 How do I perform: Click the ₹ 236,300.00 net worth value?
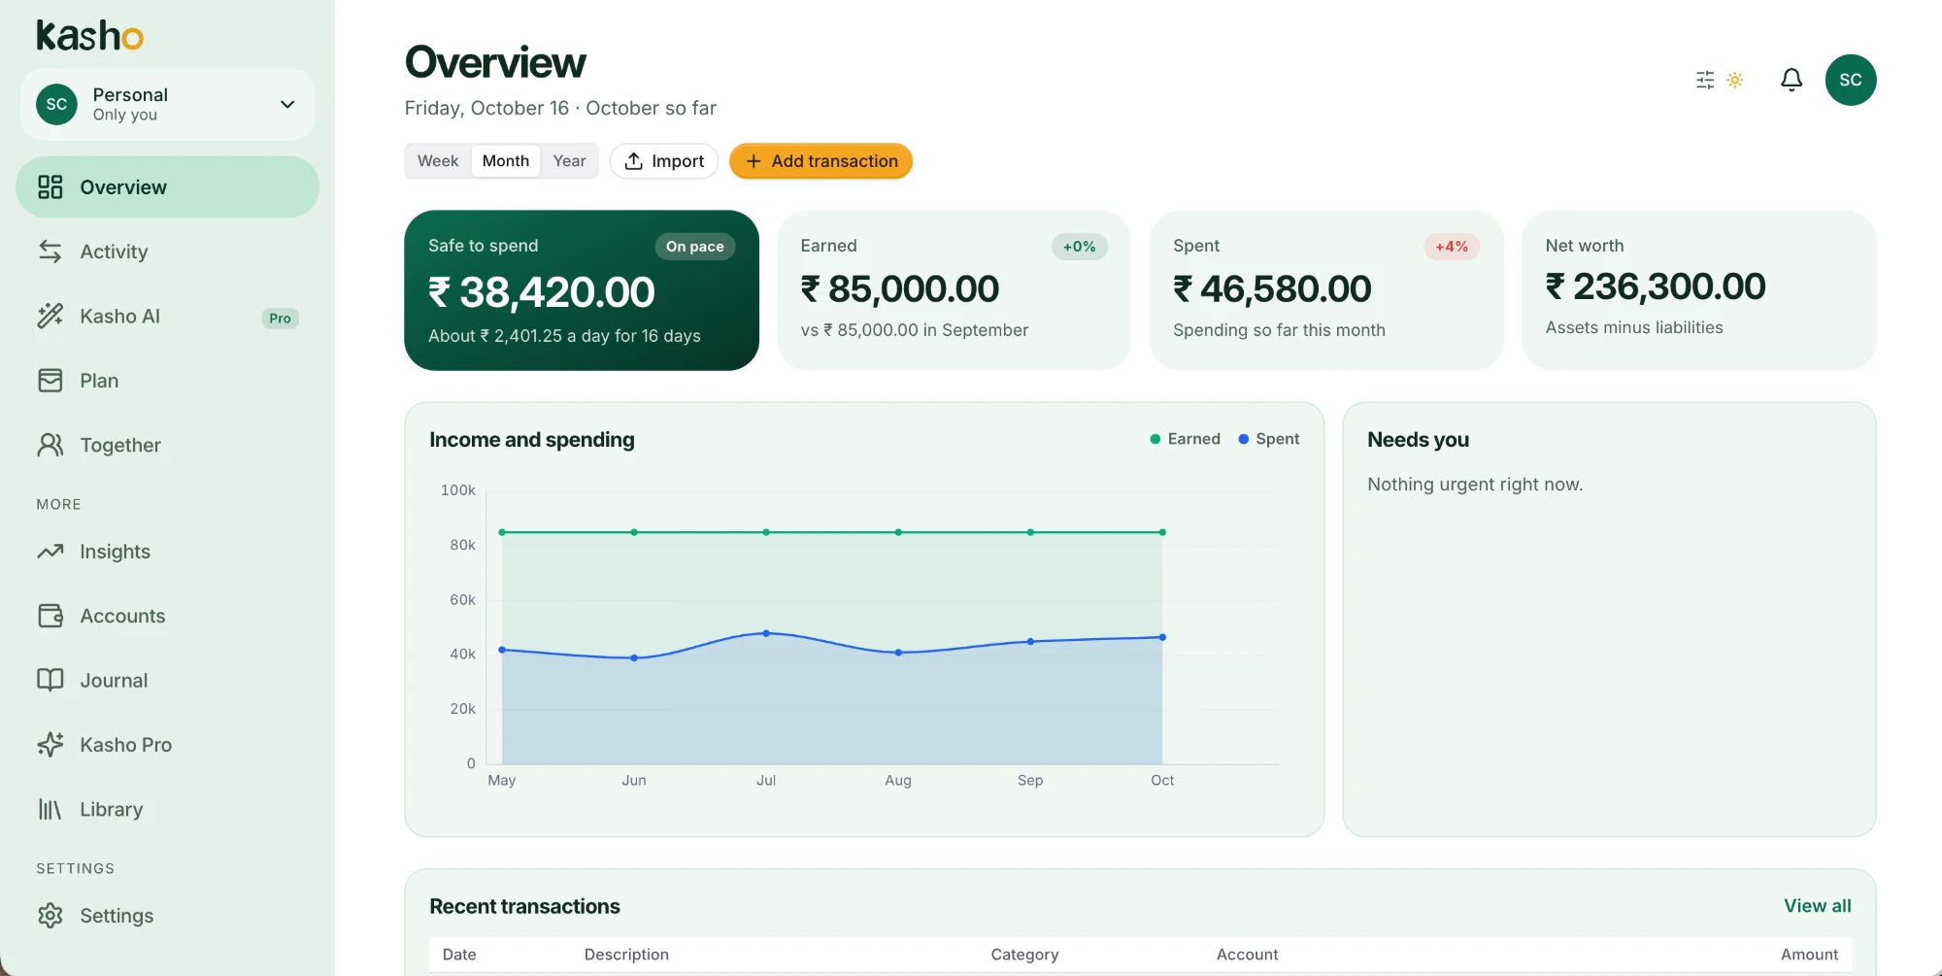(1656, 286)
